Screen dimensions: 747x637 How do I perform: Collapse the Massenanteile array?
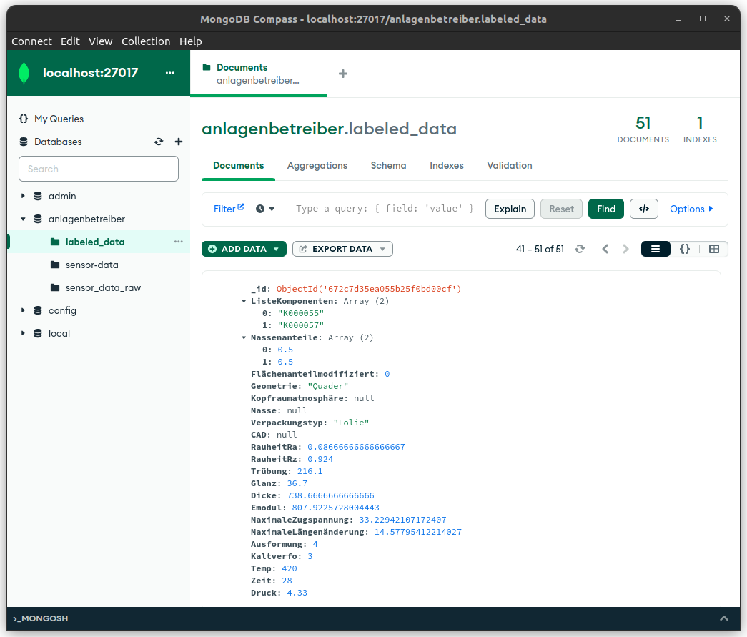(244, 337)
